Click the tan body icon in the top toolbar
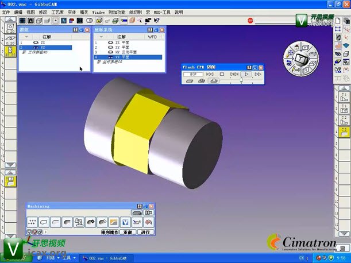 tap(132, 21)
